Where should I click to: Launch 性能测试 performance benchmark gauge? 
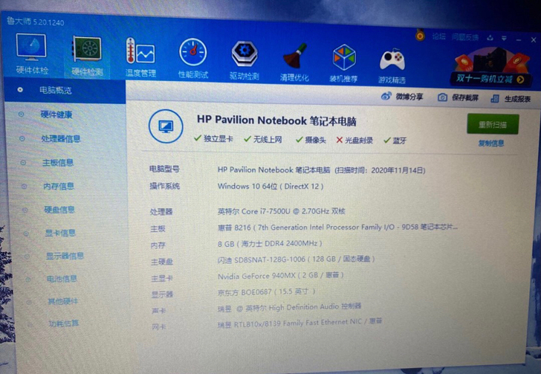[193, 58]
